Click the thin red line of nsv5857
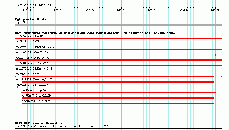The height and width of the screenshot is (130, 229). point(118,39)
